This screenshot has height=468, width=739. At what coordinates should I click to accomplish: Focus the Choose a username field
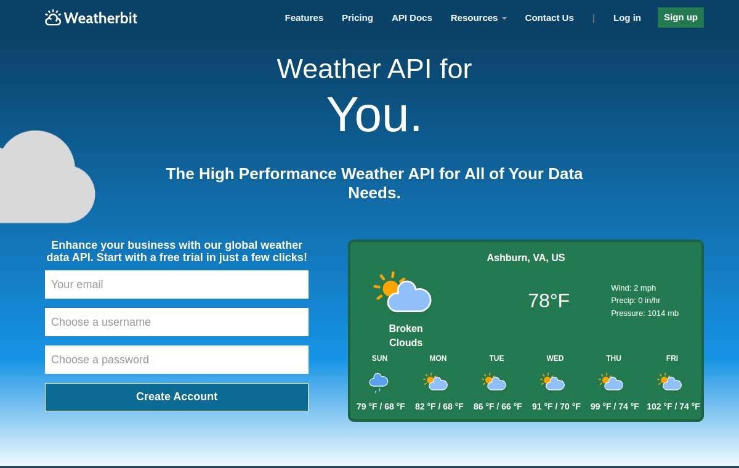click(x=177, y=322)
